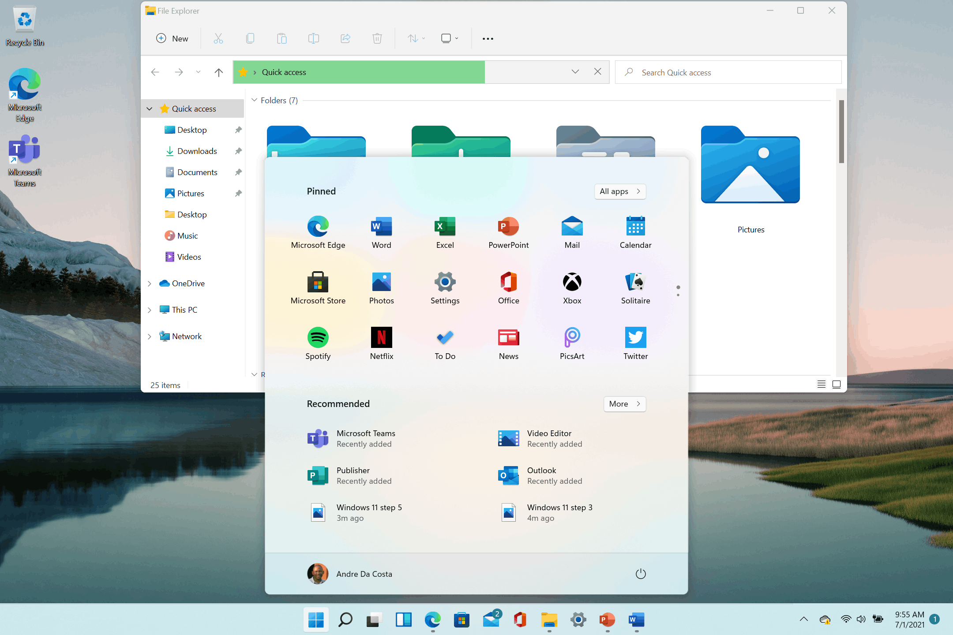Open the Layout and view options dropdown
Image resolution: width=953 pixels, height=635 pixels.
[450, 38]
